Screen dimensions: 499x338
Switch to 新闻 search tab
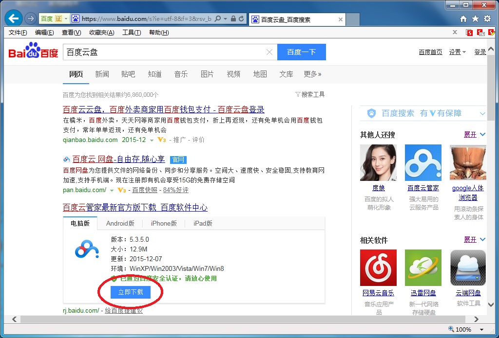click(x=102, y=74)
